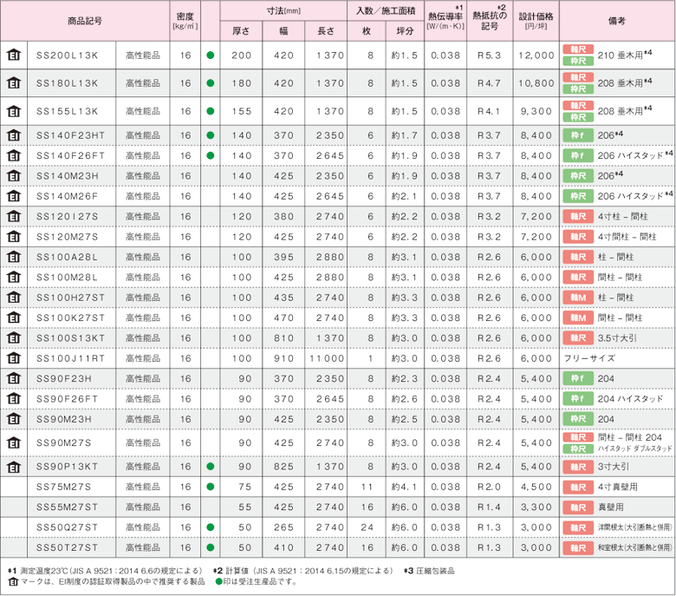Click the EI house icon in SS90P13KT row
Image resolution: width=676 pixels, height=596 pixels.
point(13,466)
